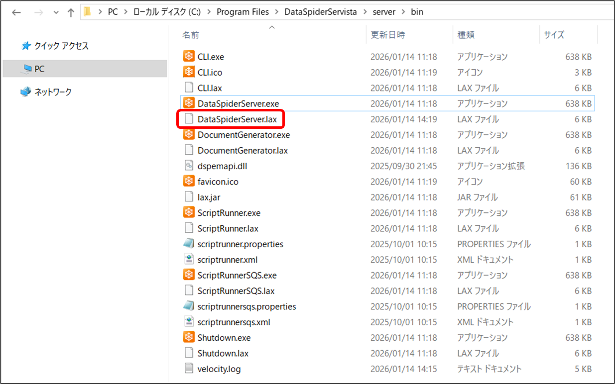Select the ScriptRunner.lax file icon
The image size is (615, 384).
pyautogui.click(x=189, y=228)
